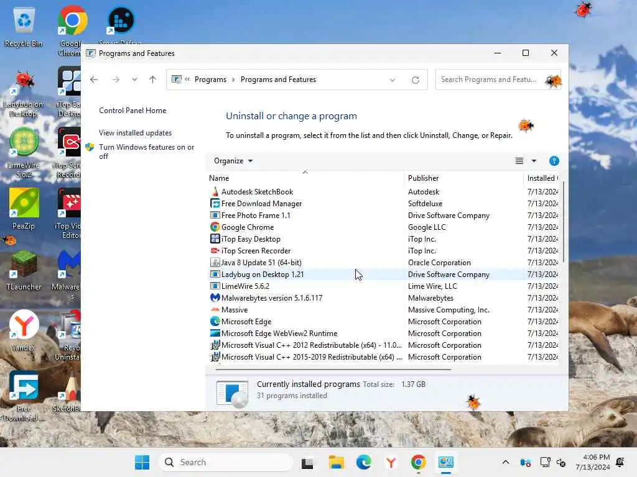Open Microsoft Edge from taskbar
The width and height of the screenshot is (637, 477).
363,462
